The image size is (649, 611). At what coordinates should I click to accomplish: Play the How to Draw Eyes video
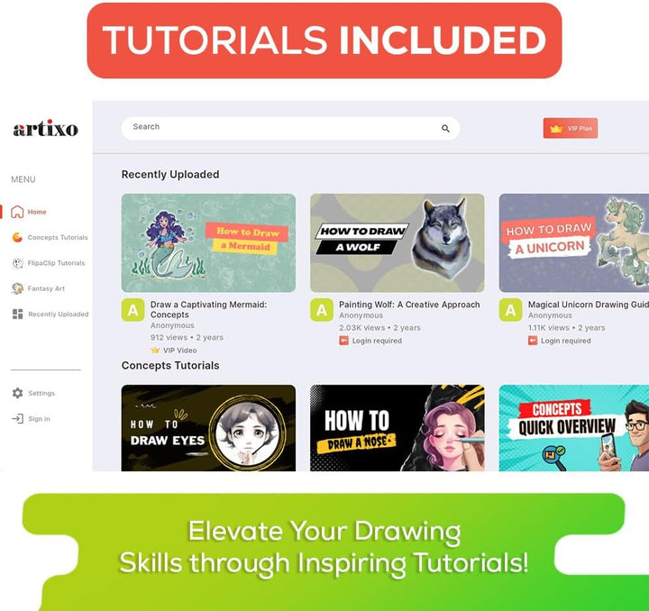tap(208, 428)
